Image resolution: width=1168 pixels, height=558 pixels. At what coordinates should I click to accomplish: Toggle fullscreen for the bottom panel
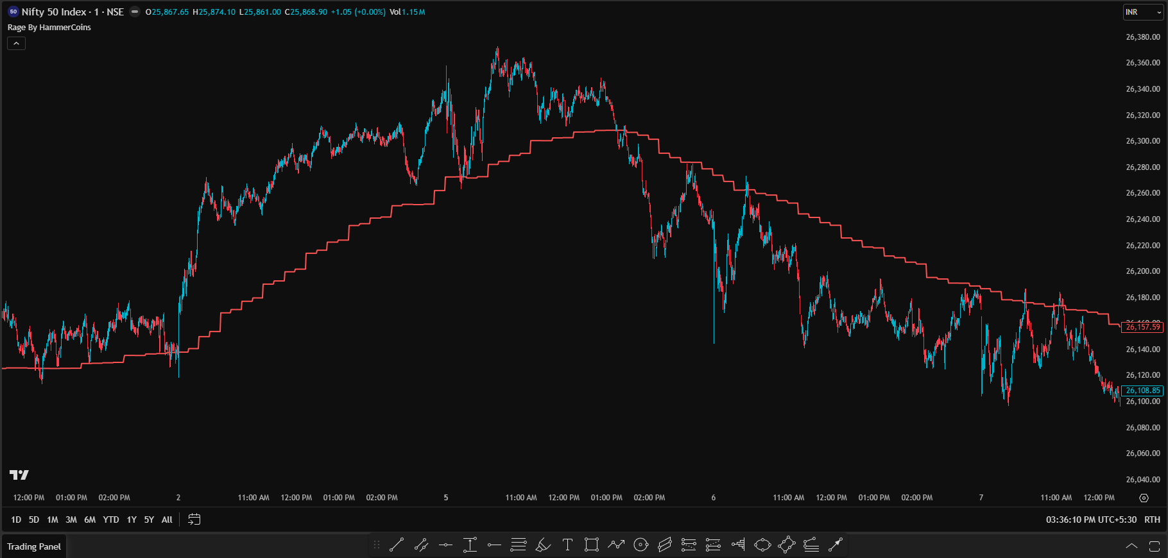pos(1154,546)
